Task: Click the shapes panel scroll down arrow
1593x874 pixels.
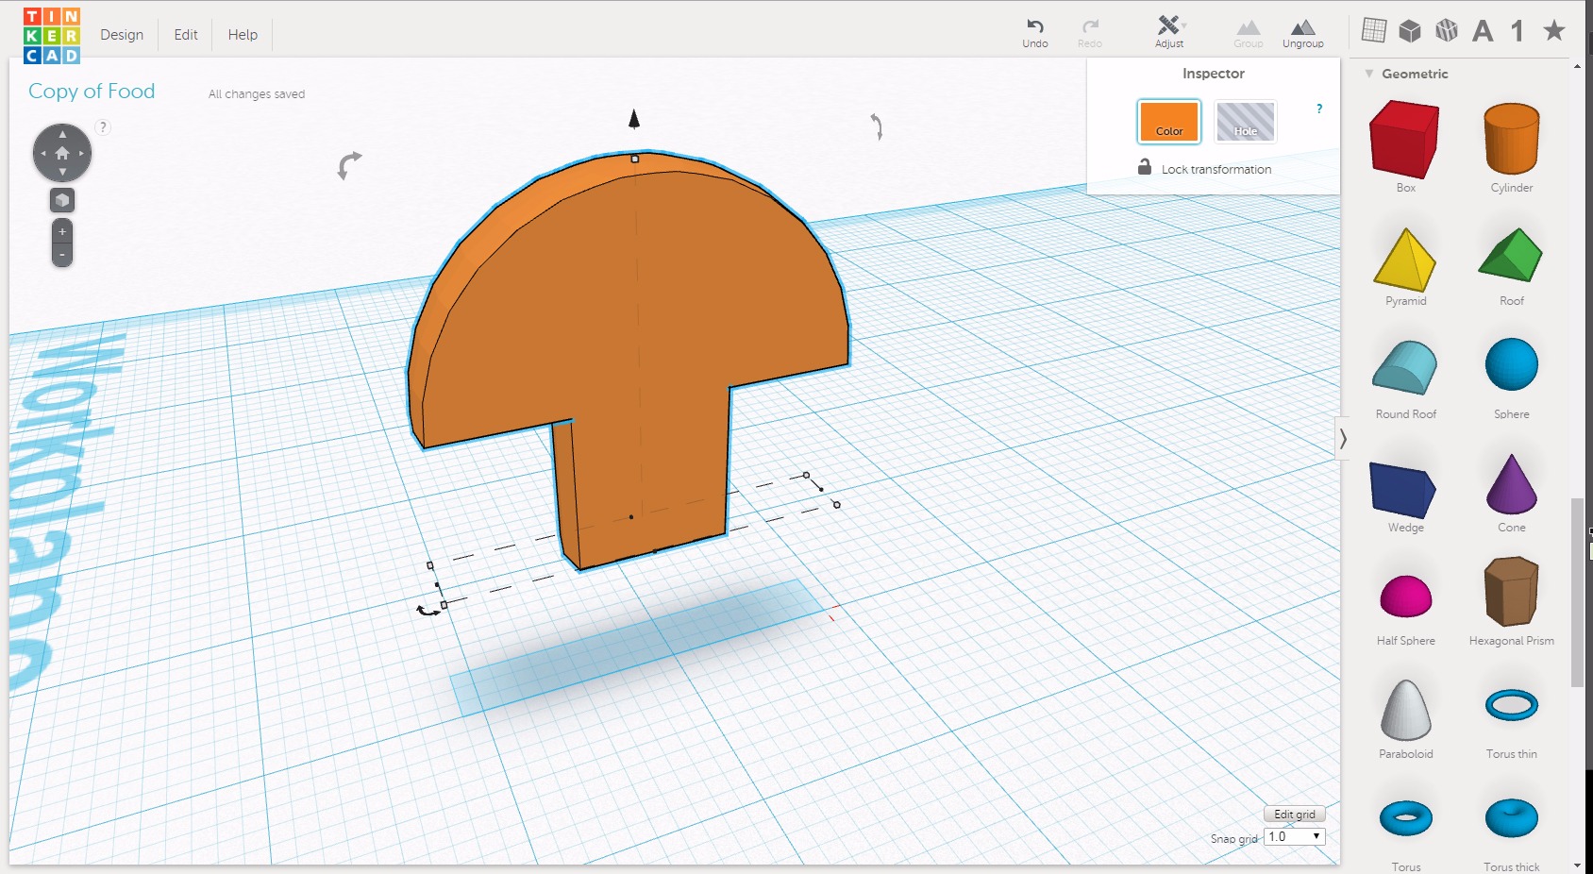Action: pos(1577,866)
